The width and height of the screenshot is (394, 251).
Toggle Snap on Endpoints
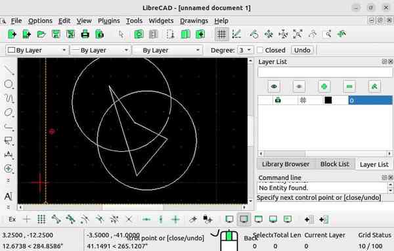click(x=56, y=219)
